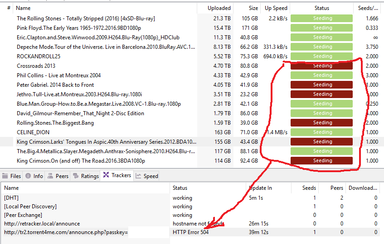Click the Trackers tab network icon
The width and height of the screenshot is (384, 244).
106,175
